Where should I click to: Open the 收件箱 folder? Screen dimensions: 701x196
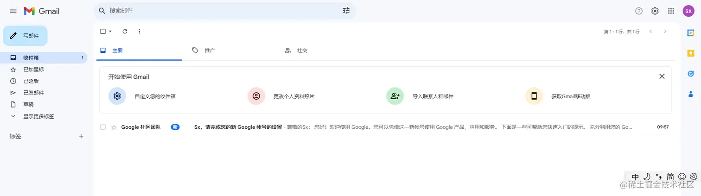[44, 58]
